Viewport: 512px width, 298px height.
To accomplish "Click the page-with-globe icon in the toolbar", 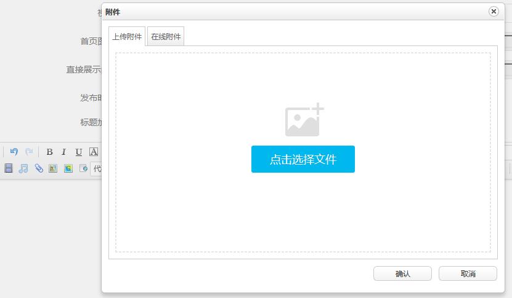I will [x=83, y=168].
